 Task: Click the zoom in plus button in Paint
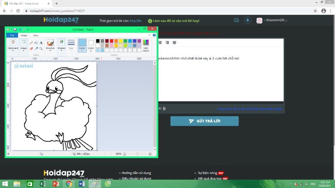(x=150, y=154)
